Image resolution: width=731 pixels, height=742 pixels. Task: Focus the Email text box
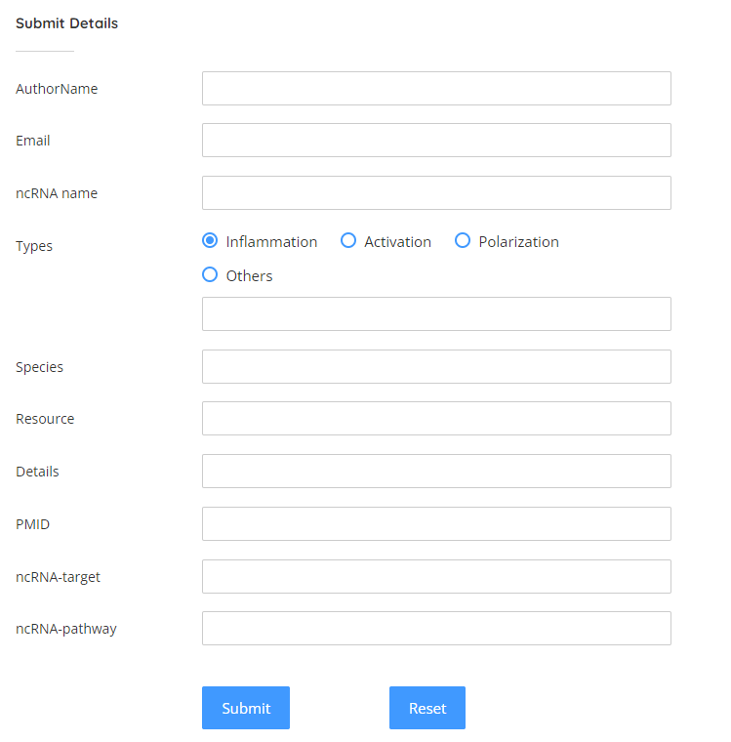tap(436, 141)
